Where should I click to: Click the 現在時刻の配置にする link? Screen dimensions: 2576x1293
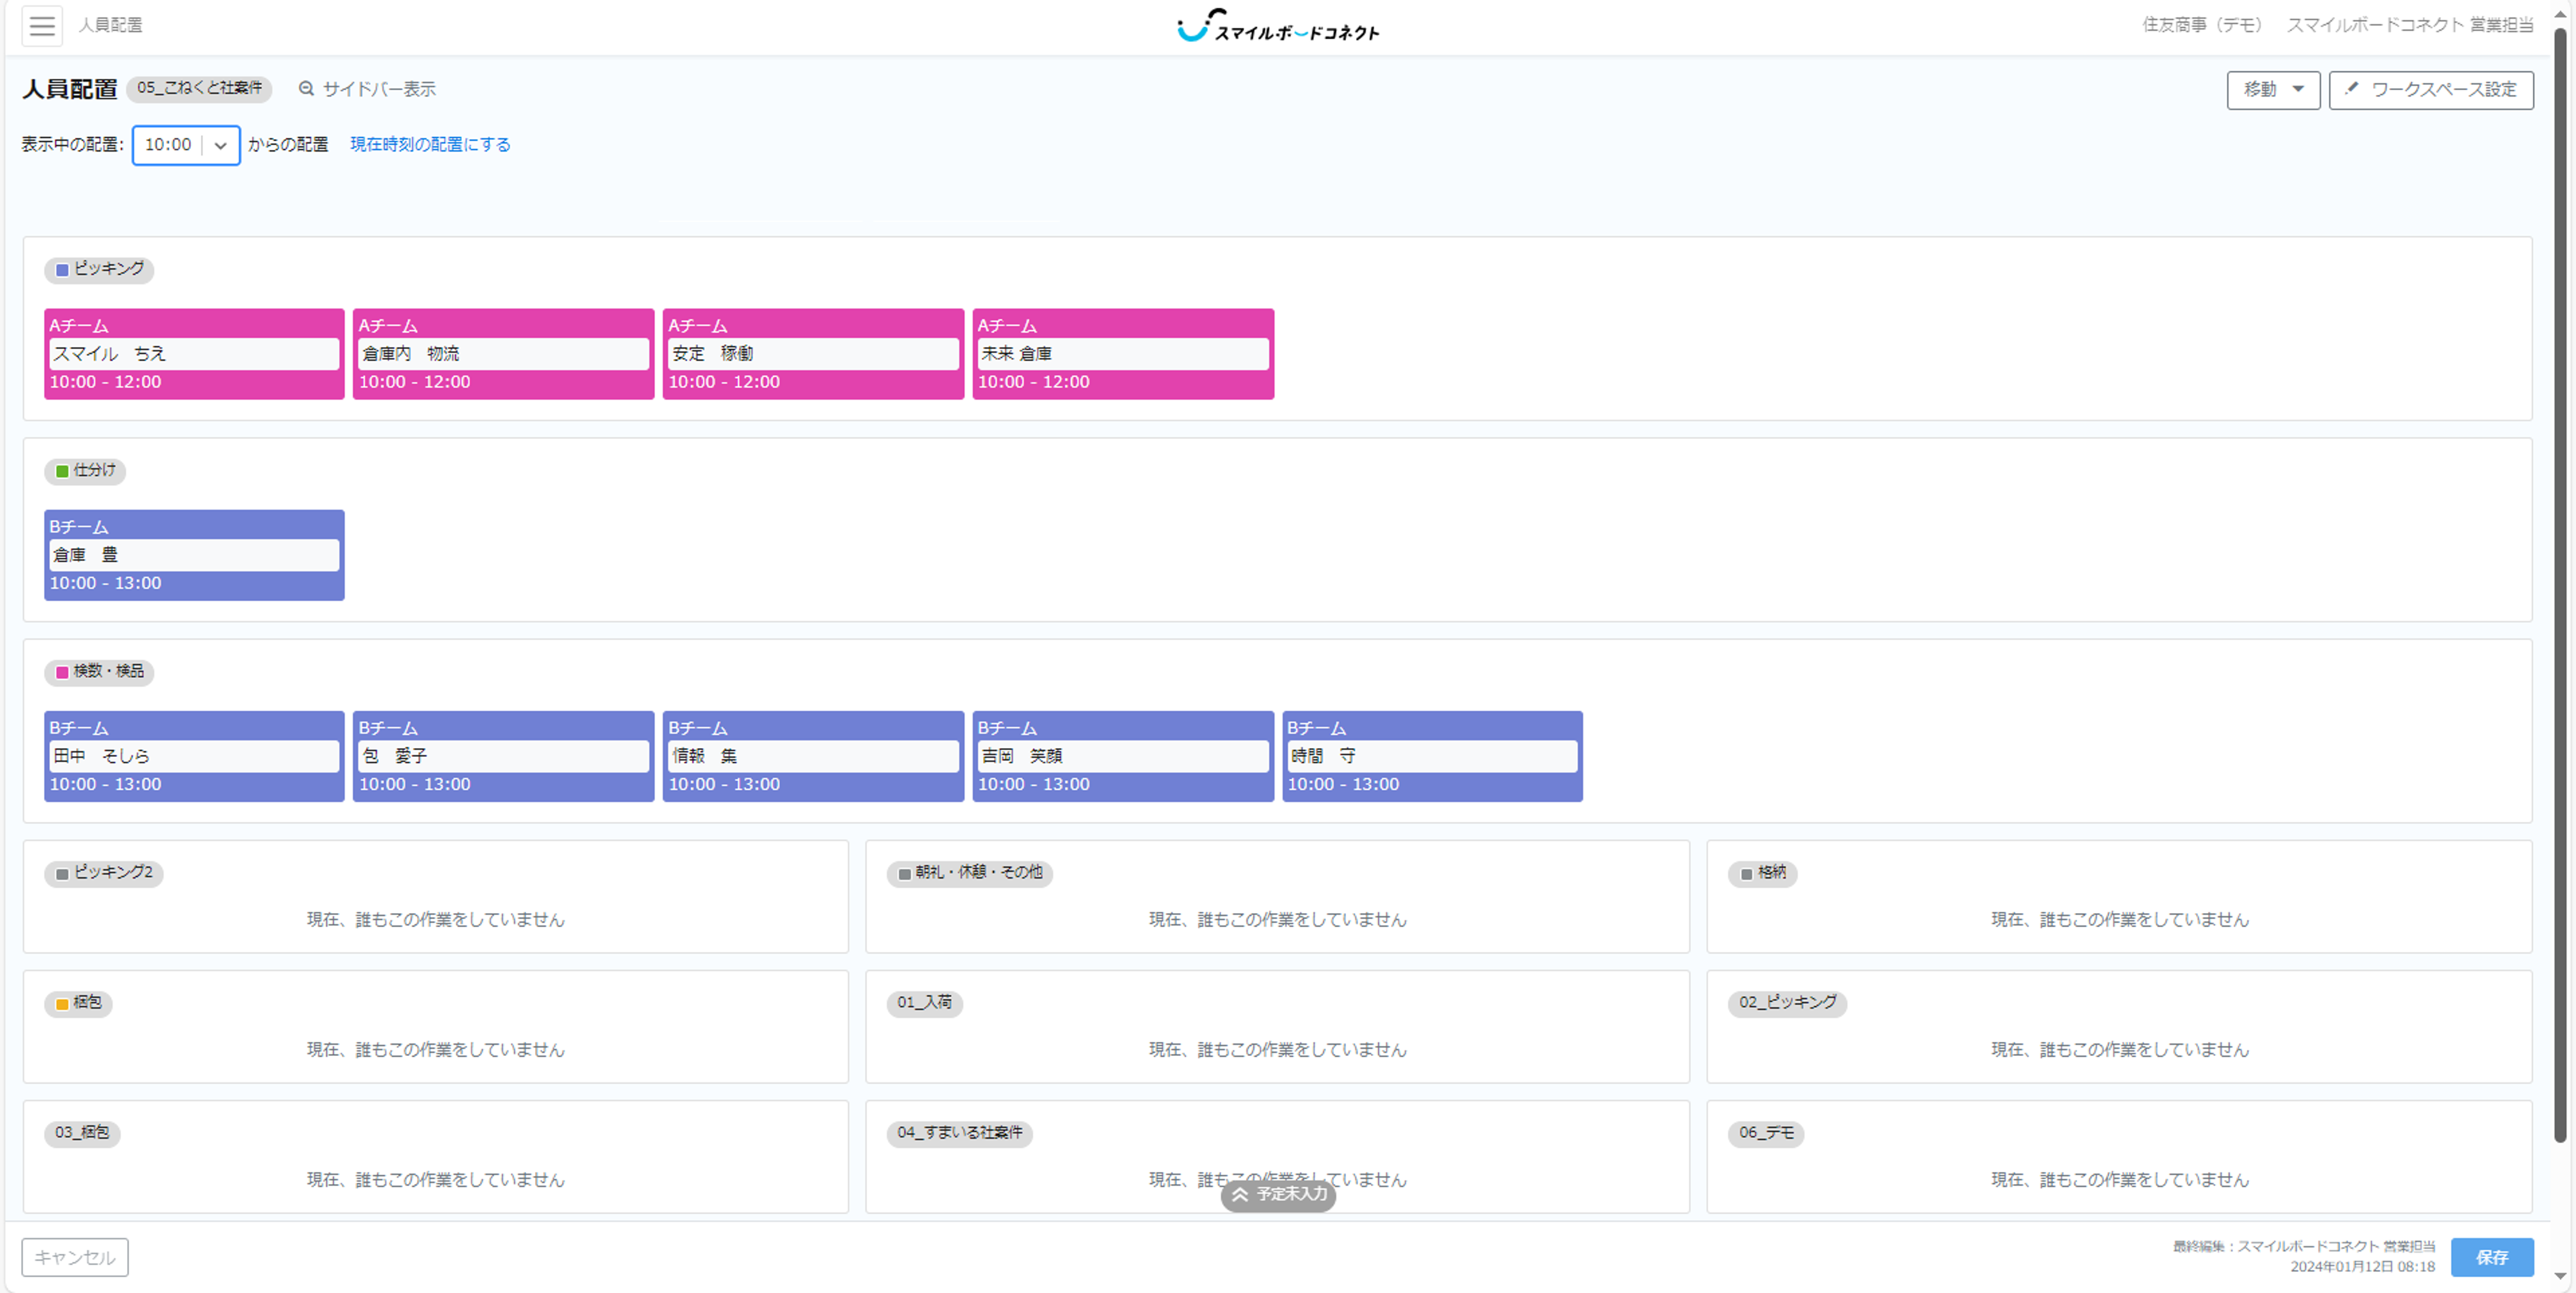click(x=430, y=145)
